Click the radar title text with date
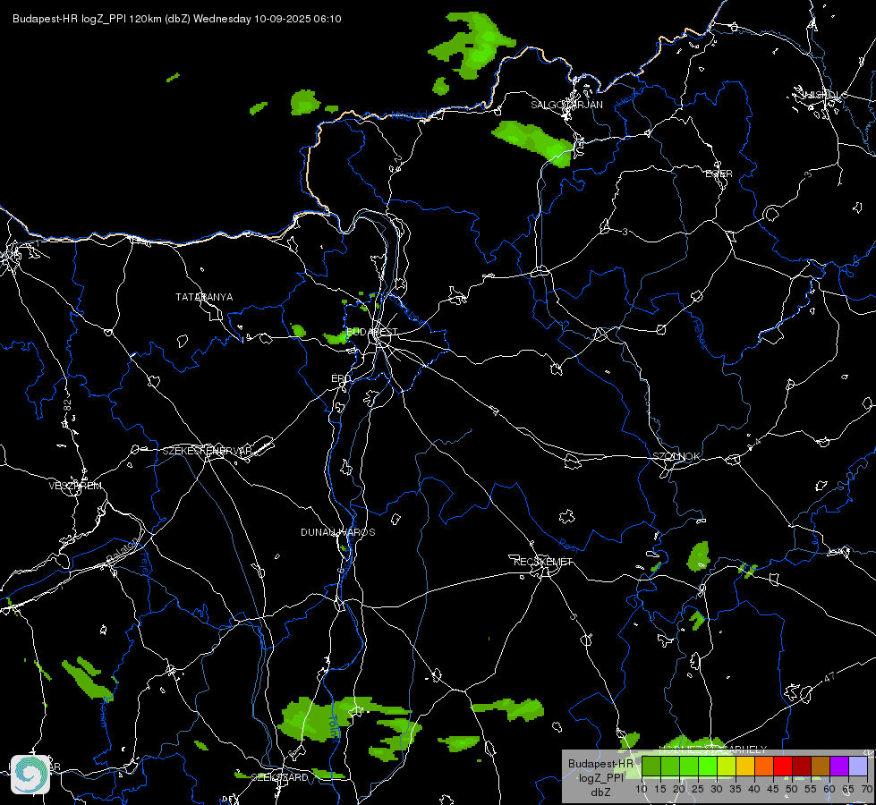The width and height of the screenshot is (876, 805). click(x=177, y=19)
